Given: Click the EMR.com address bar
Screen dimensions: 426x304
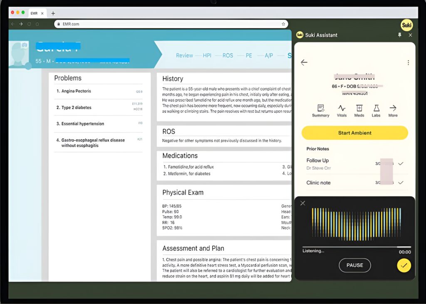Looking at the screenshot, I should tap(171, 24).
